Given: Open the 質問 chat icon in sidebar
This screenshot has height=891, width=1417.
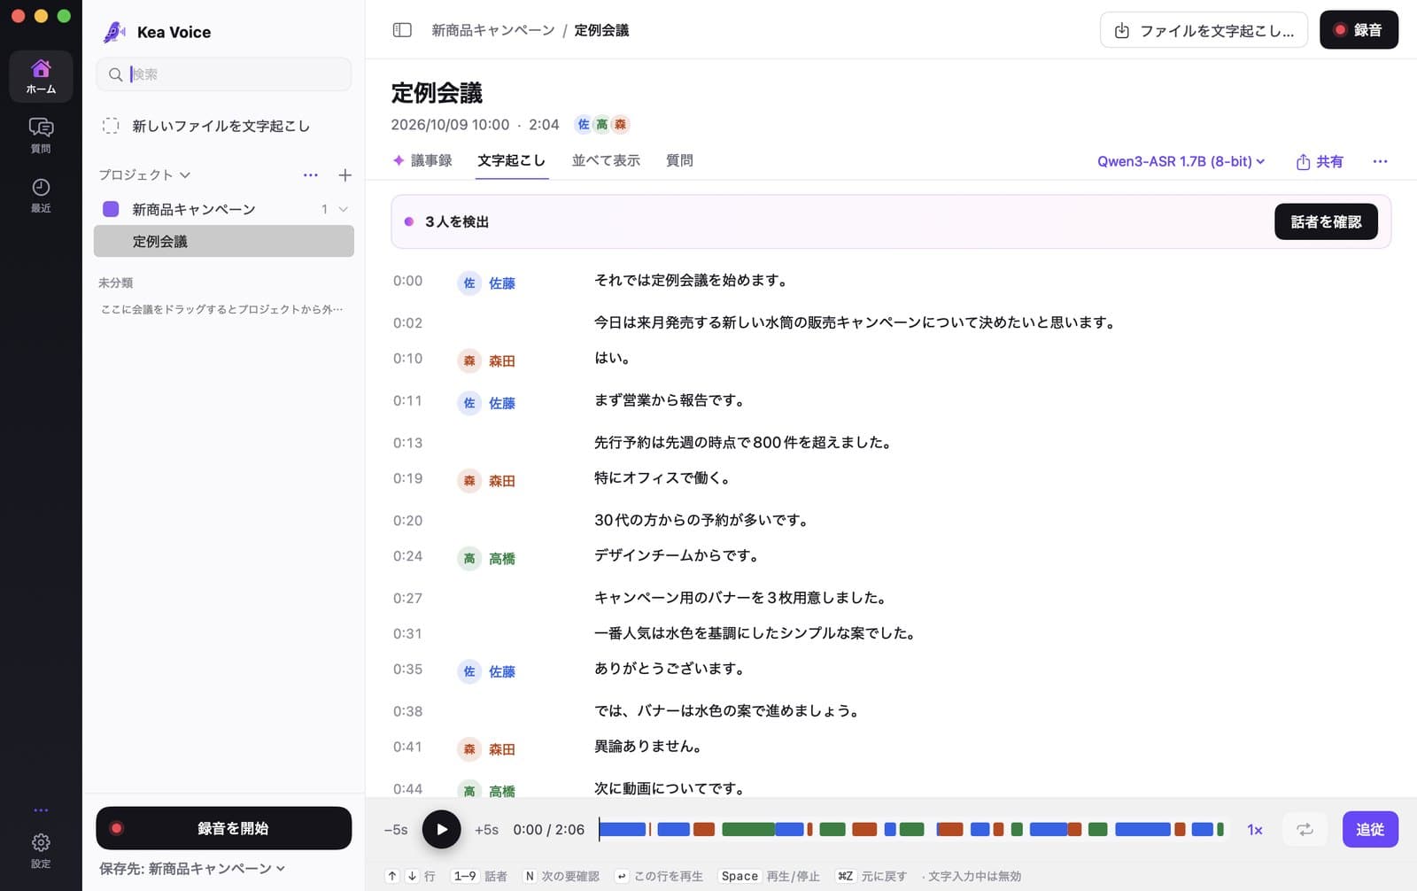Looking at the screenshot, I should (41, 136).
